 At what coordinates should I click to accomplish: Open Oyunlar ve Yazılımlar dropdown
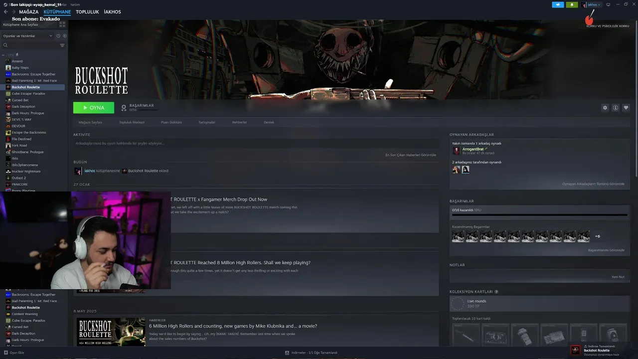pos(28,36)
